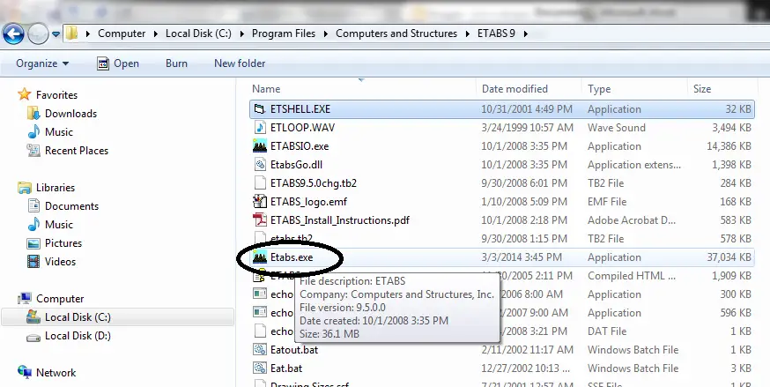
Task: Open Documents library
Action: pos(71,206)
